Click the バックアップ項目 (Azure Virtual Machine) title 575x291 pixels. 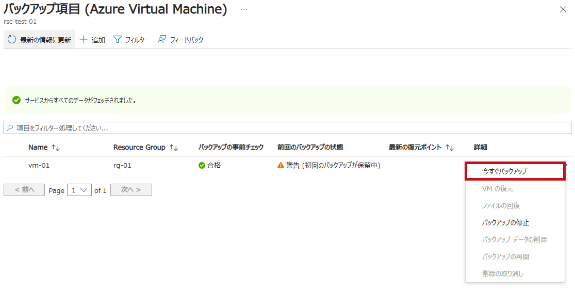click(x=115, y=9)
